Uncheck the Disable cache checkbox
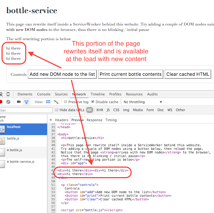The height and width of the screenshot is (213, 214). coord(93,102)
